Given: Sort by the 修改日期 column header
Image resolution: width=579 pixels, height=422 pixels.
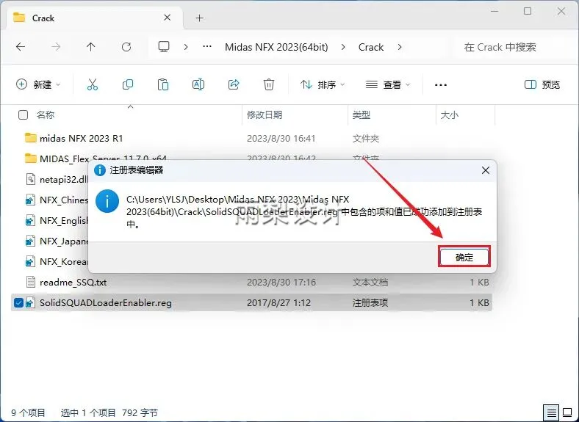Looking at the screenshot, I should click(x=265, y=115).
